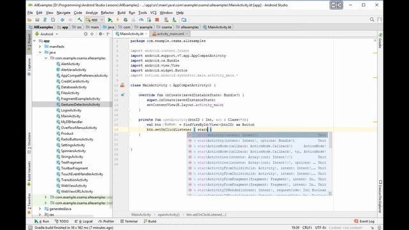Collapse the java folder
This screenshot has height=230, width=409.
[x=40, y=52]
